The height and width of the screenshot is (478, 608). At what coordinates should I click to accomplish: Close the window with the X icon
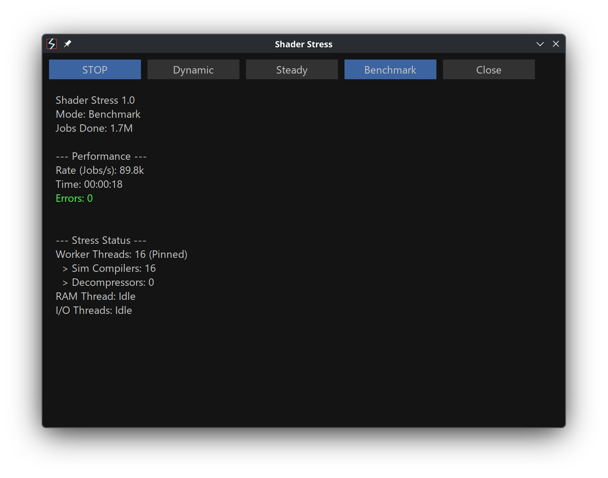[x=555, y=44]
